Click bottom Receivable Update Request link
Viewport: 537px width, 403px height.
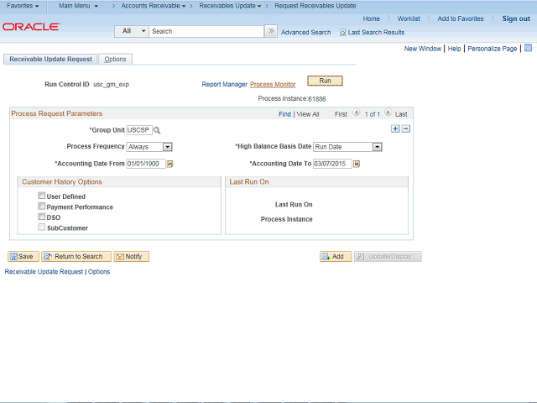(44, 272)
